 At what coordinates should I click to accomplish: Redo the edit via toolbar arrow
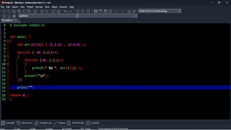click(70, 11)
